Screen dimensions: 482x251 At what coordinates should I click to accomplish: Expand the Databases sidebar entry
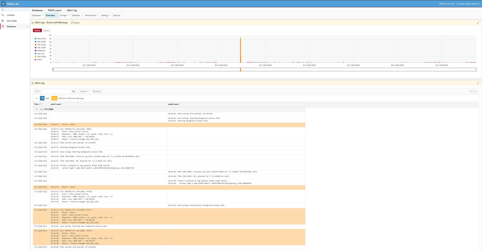[x=27, y=27]
